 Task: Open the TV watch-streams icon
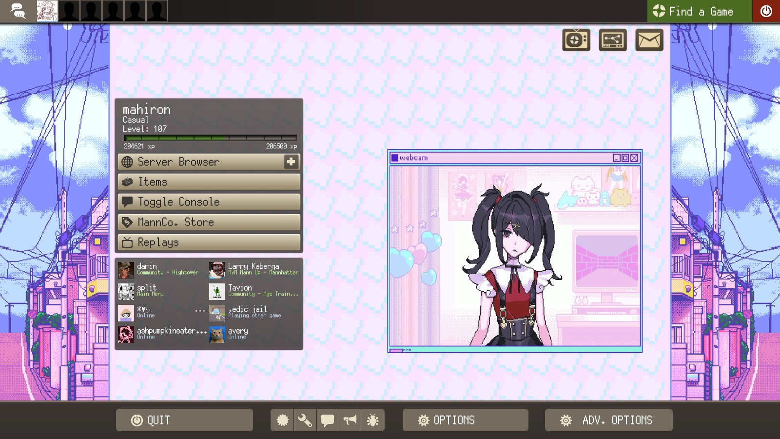pyautogui.click(x=576, y=40)
